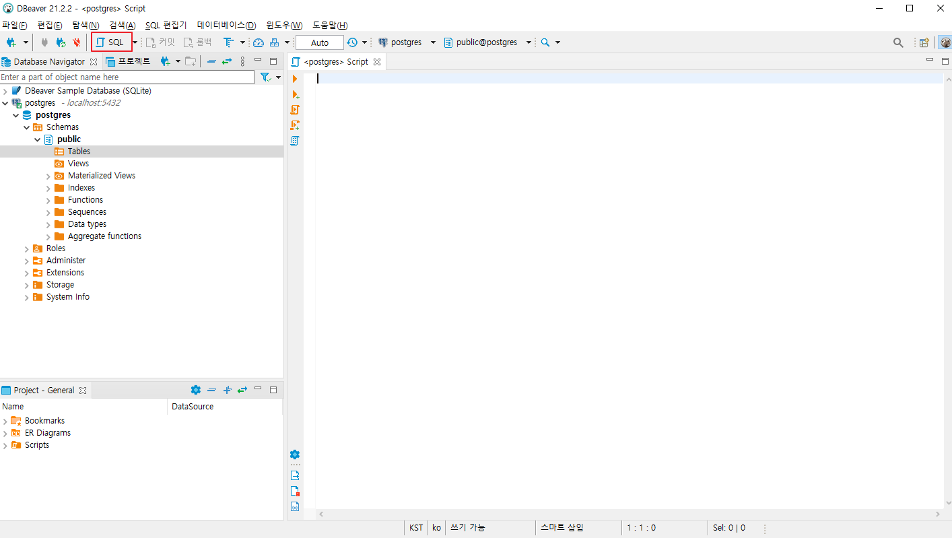Screen dimensions: 952x538
Task: Open dropdown next to new connection icon
Action: [x=26, y=42]
